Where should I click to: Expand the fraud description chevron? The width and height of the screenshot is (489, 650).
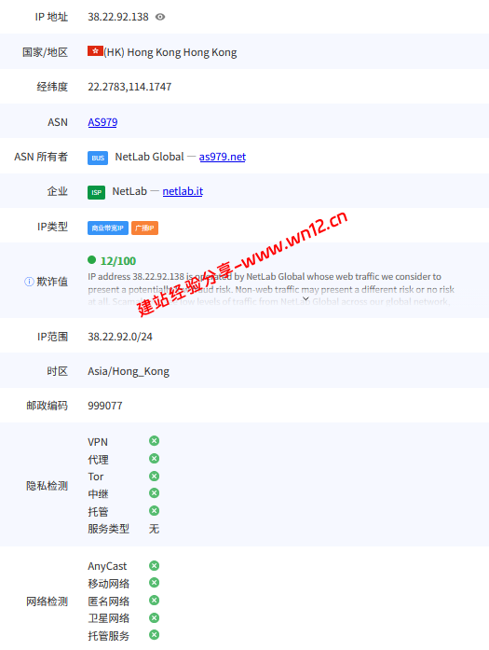tap(306, 298)
